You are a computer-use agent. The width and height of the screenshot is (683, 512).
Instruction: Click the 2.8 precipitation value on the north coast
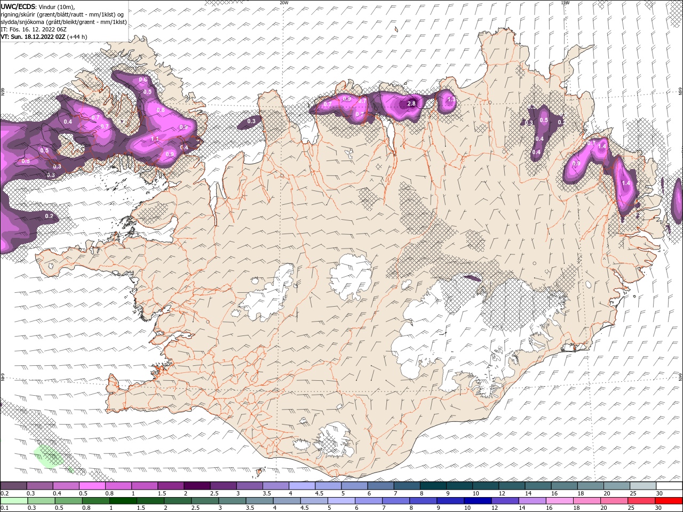point(411,103)
